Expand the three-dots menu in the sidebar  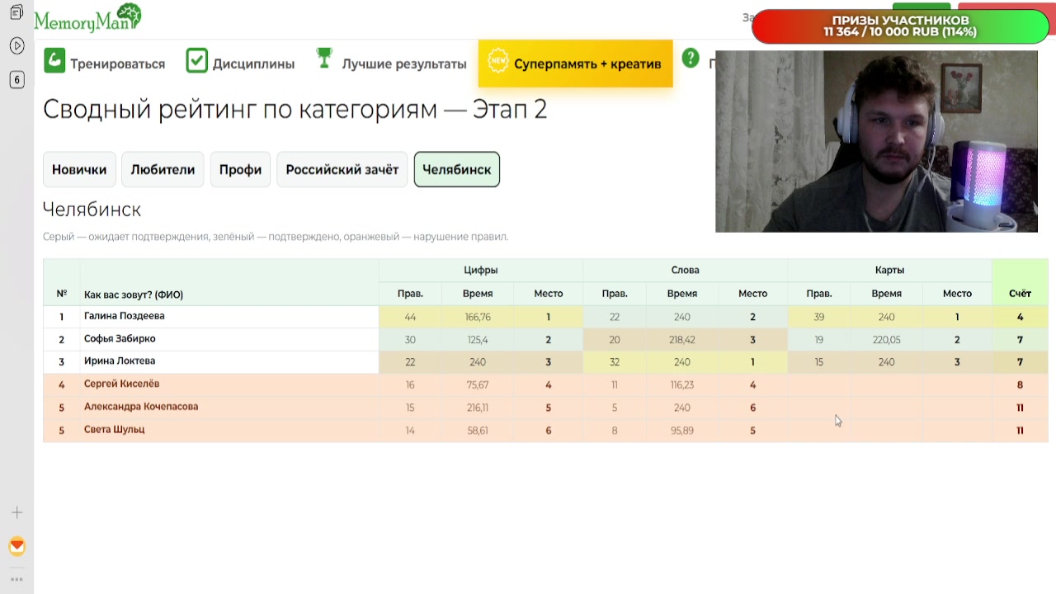point(16,580)
